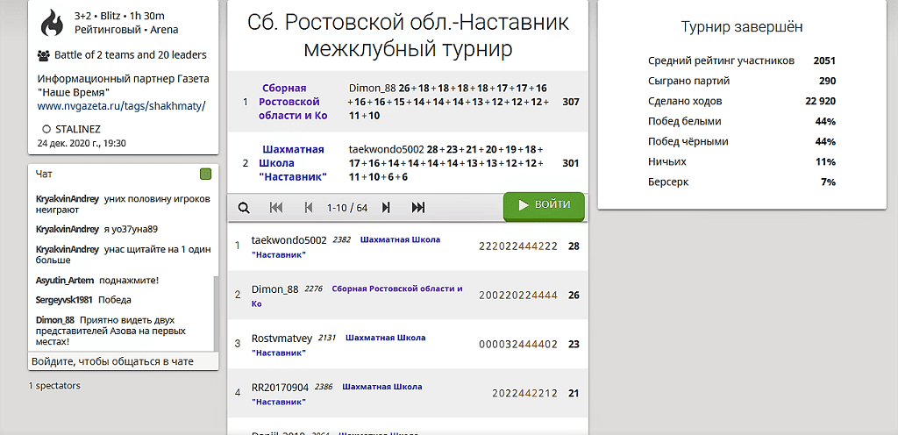The height and width of the screenshot is (435, 898).
Task: Jump to first page of standings
Action: click(276, 208)
